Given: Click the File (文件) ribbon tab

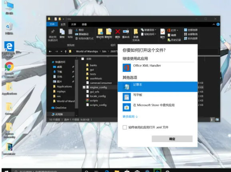Looking at the screenshot, I should [x=52, y=24].
